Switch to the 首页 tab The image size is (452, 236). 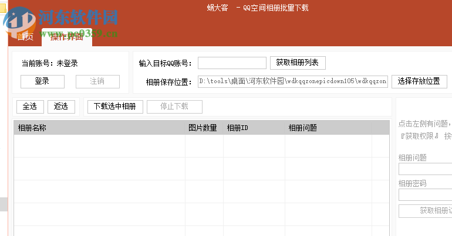25,37
